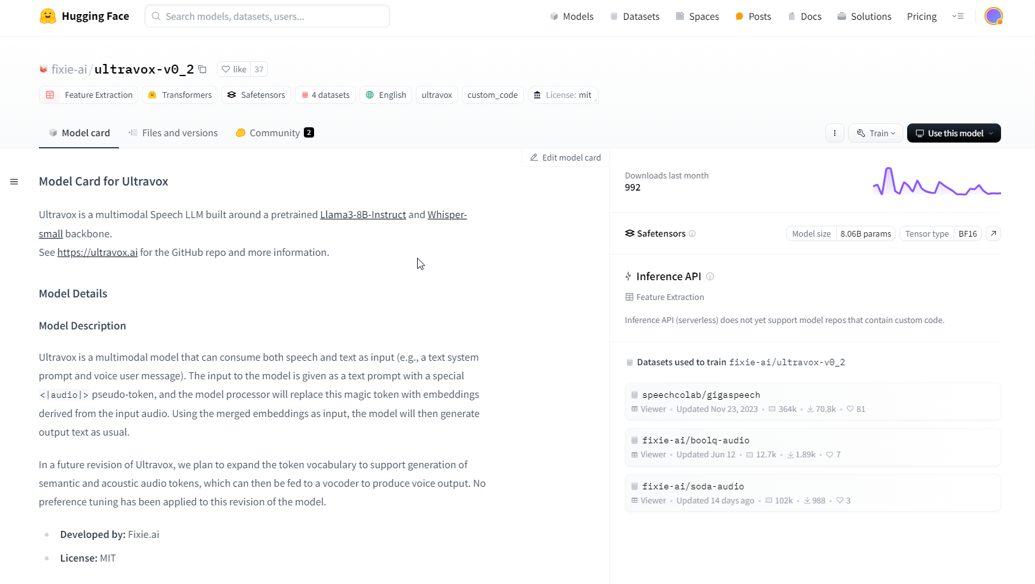Open Docs in top navigation

[x=804, y=17]
